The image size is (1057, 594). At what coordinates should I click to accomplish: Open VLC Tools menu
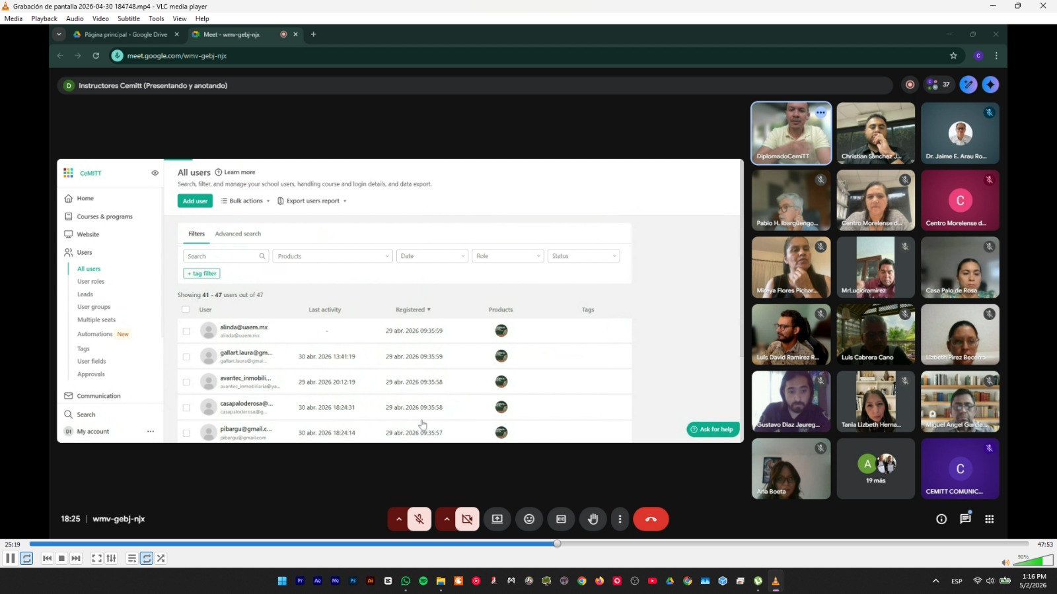pos(157,18)
